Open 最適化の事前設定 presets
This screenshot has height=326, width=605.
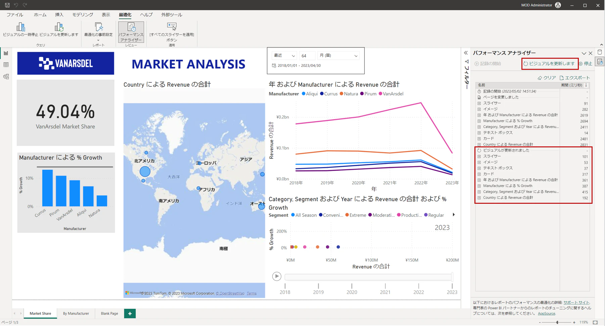[98, 32]
